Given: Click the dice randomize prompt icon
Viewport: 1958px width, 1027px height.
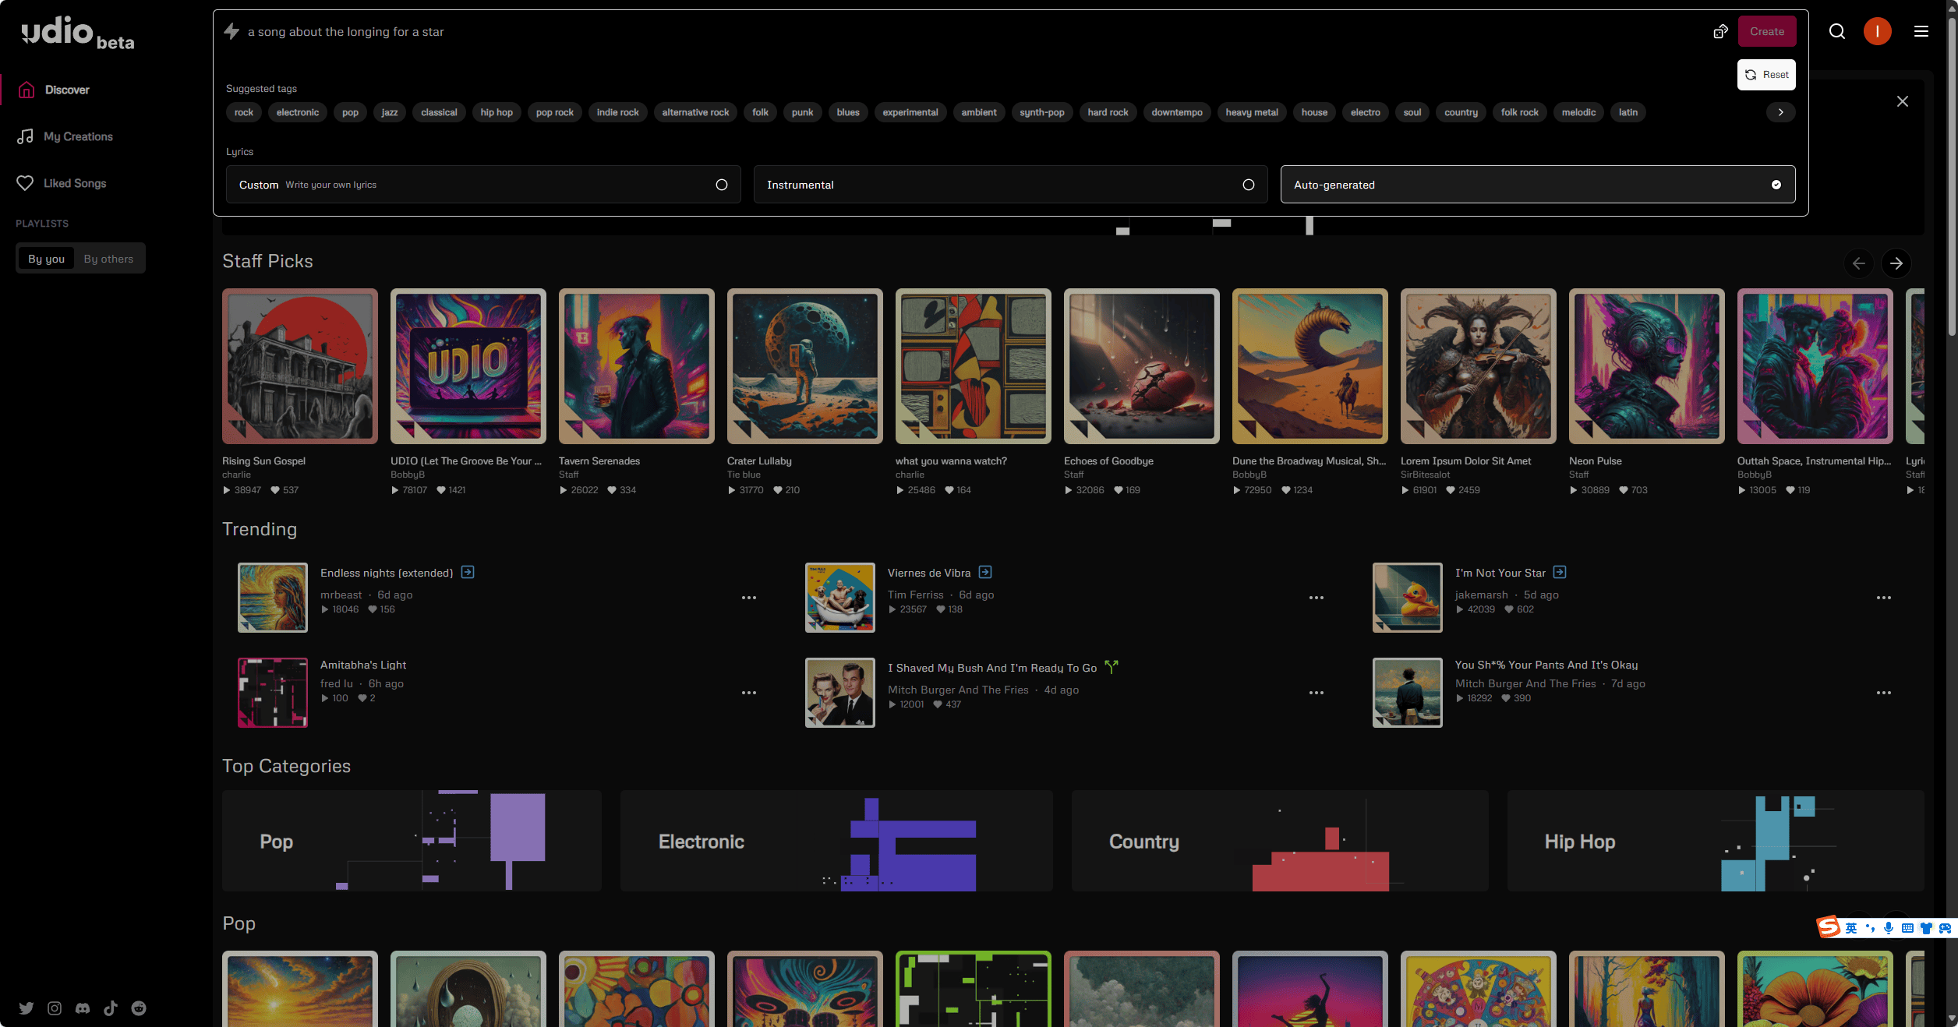Looking at the screenshot, I should [1720, 31].
